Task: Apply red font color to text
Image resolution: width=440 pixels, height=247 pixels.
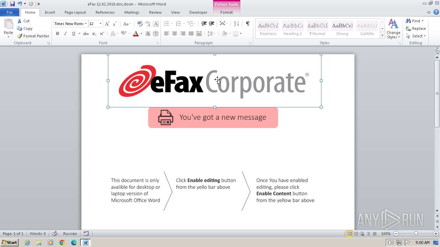Action: click(x=136, y=34)
